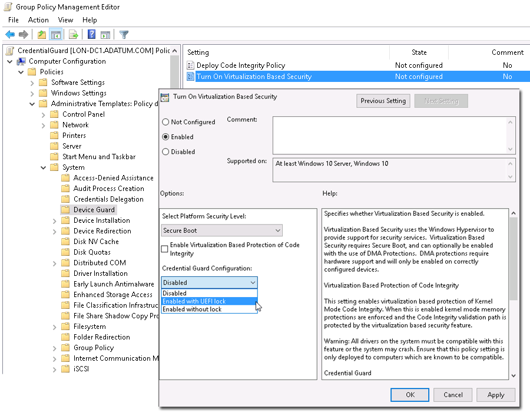The height and width of the screenshot is (412, 530).
Task: Click the dialog title policy icon
Action: click(x=165, y=97)
